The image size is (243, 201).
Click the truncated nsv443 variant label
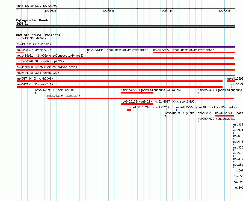(x=238, y=142)
